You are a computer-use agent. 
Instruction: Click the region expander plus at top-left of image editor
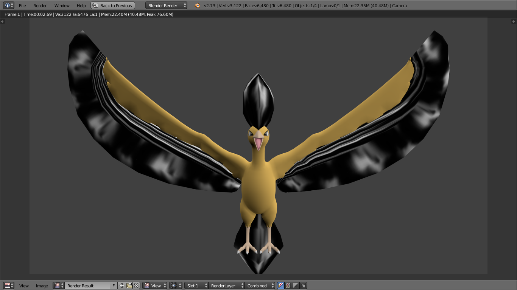point(3,22)
